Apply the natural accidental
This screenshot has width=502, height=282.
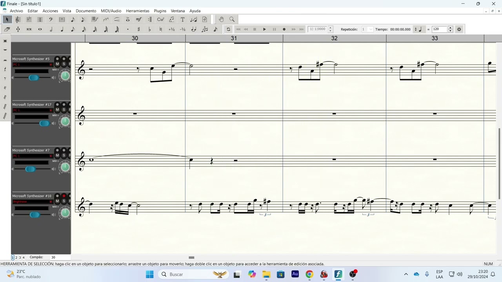pyautogui.click(x=161, y=29)
